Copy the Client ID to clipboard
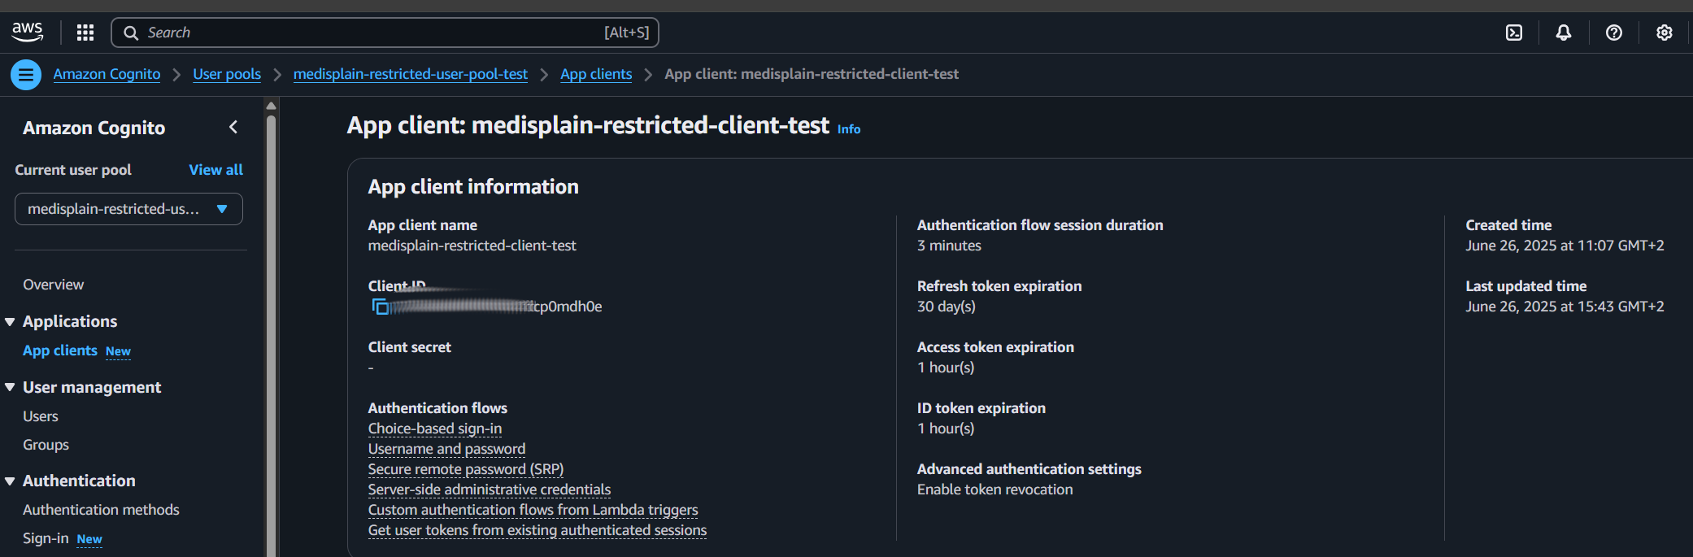1693x557 pixels. pos(381,307)
